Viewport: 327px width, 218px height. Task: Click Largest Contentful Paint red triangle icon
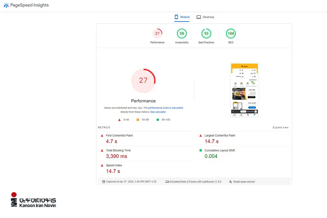pos(201,136)
